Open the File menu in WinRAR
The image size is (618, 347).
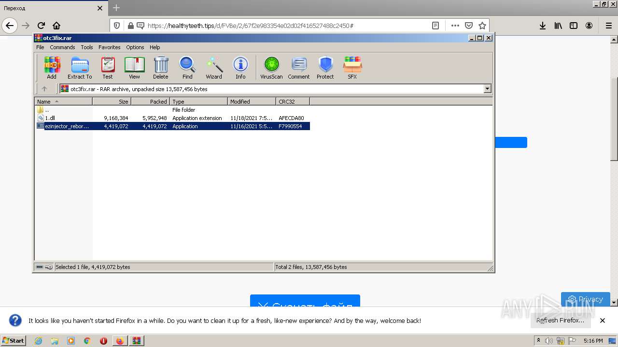40,47
